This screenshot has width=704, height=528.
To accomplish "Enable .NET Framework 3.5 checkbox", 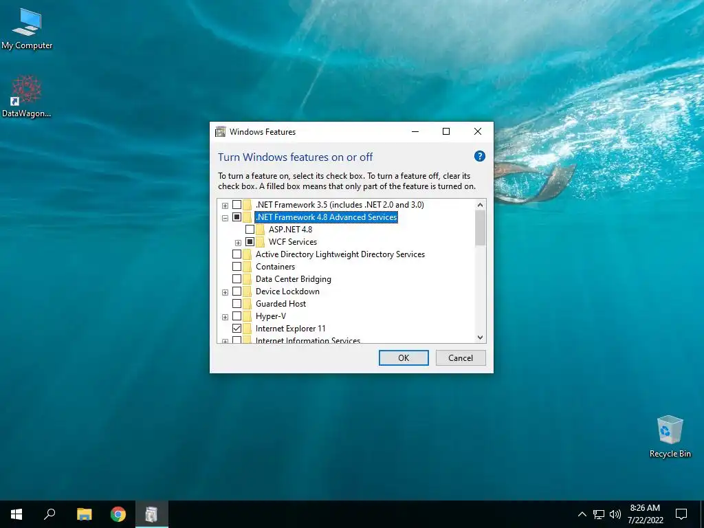I will [x=236, y=205].
